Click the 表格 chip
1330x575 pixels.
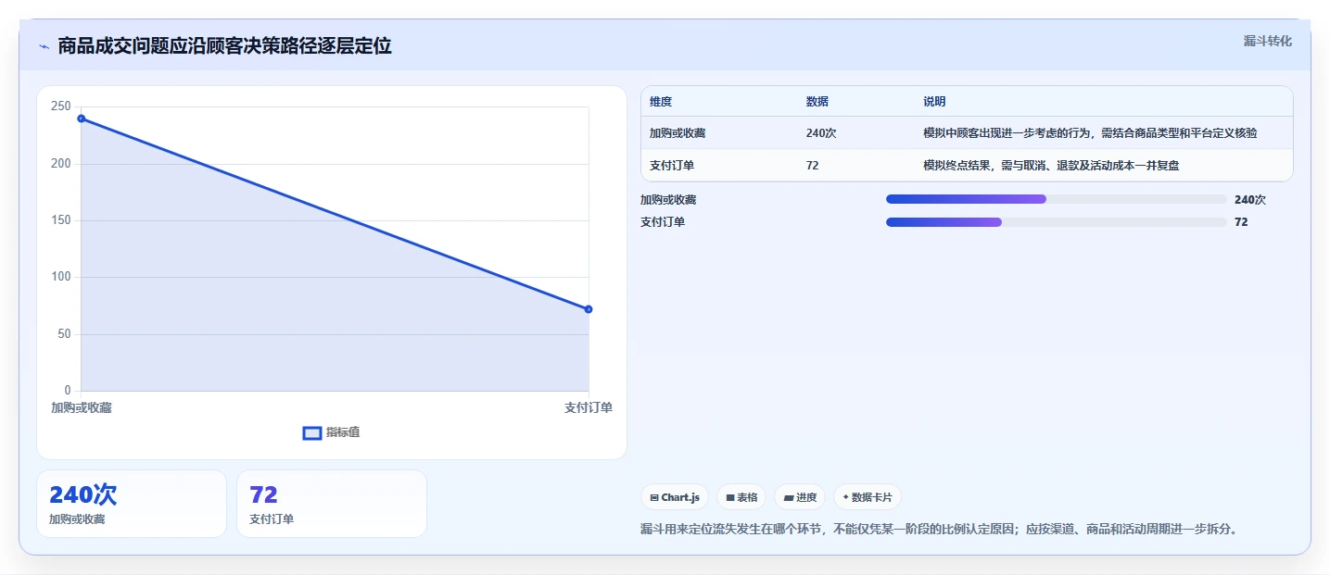pos(741,497)
